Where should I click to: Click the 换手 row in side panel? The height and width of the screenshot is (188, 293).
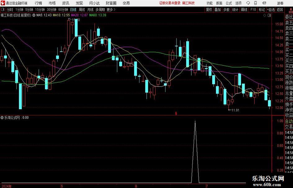(289, 104)
